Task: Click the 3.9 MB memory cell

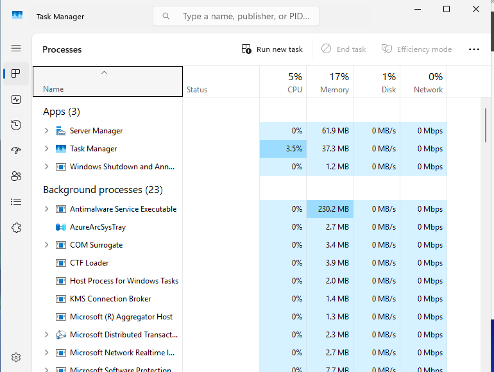Action: pos(330,263)
